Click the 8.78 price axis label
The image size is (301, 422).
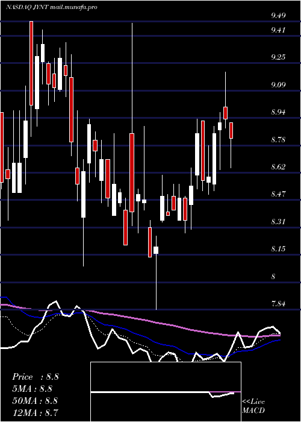click(278, 140)
